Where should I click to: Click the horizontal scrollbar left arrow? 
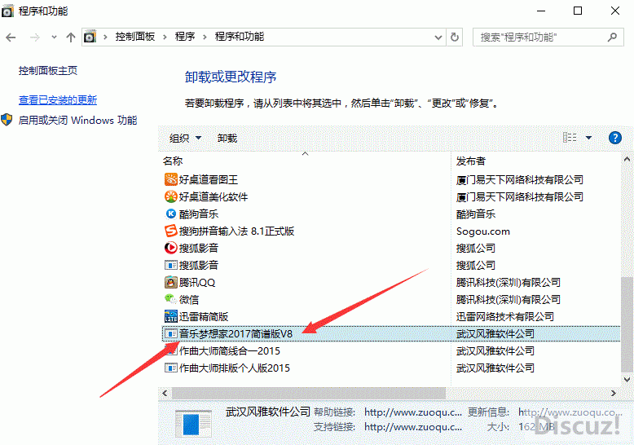click(x=165, y=393)
